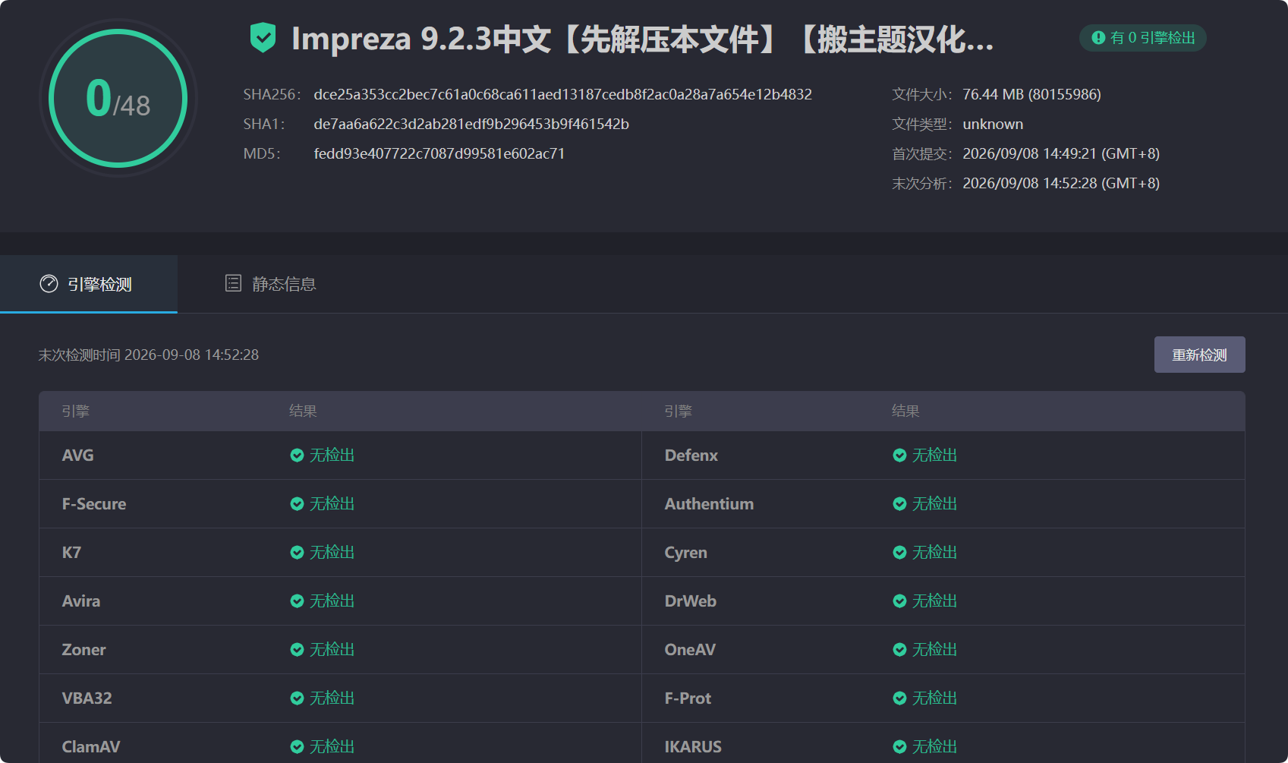Click the K7 engine name
Image resolution: width=1288 pixels, height=763 pixels.
coord(71,553)
